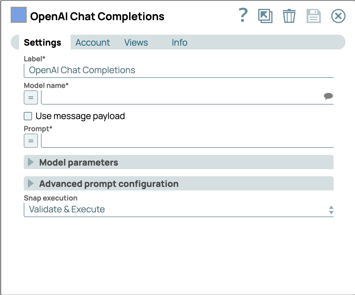
Task: Click into the Prompt input field
Action: tap(187, 141)
